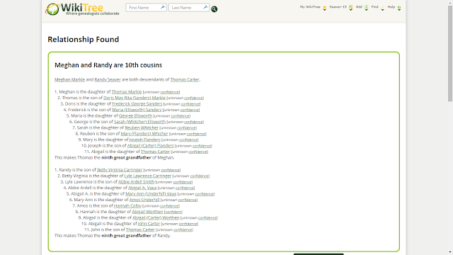Click confidence link after Reuben Whitcher

point(186,127)
